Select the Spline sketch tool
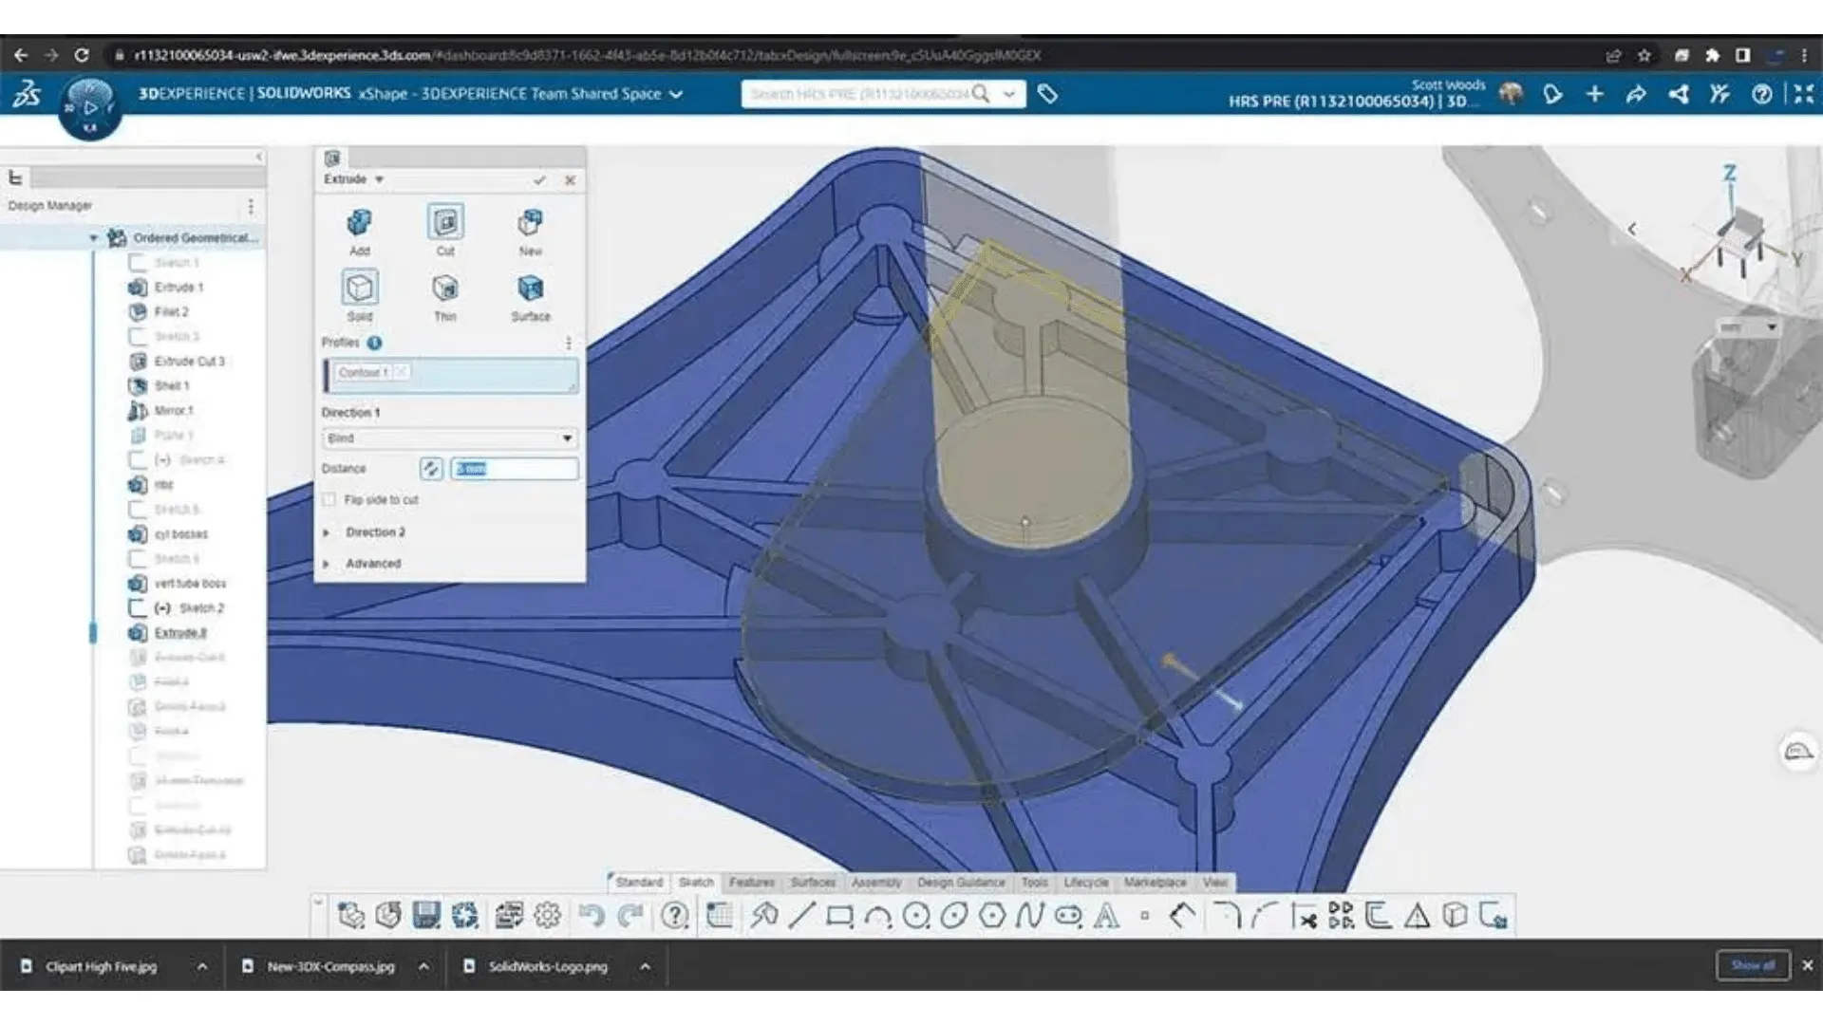The image size is (1823, 1025). click(x=1030, y=916)
